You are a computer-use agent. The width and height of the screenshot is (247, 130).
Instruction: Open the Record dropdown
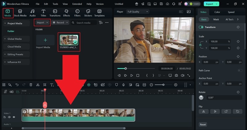(x=61, y=23)
